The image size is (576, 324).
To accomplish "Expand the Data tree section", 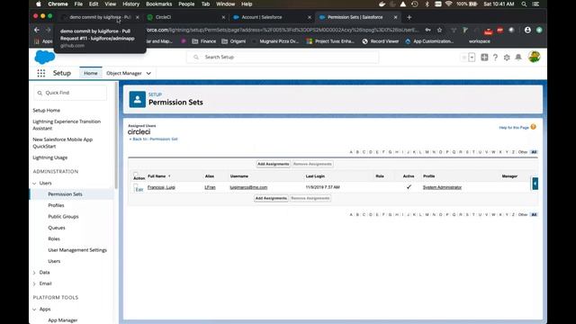I will (34, 273).
